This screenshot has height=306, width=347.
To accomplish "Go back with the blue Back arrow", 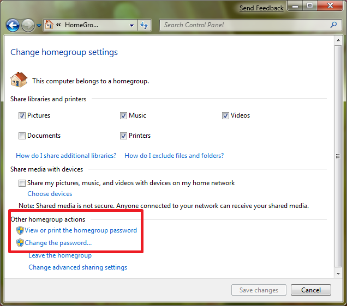I will pos(13,26).
